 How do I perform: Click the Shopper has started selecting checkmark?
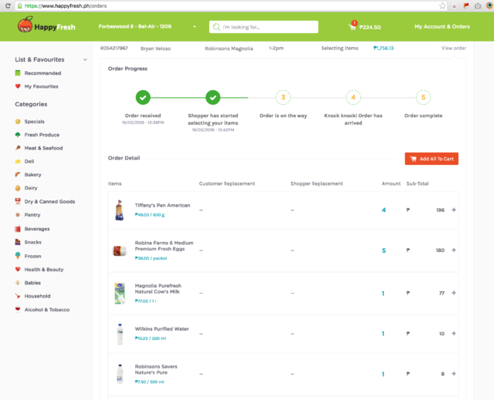point(213,97)
